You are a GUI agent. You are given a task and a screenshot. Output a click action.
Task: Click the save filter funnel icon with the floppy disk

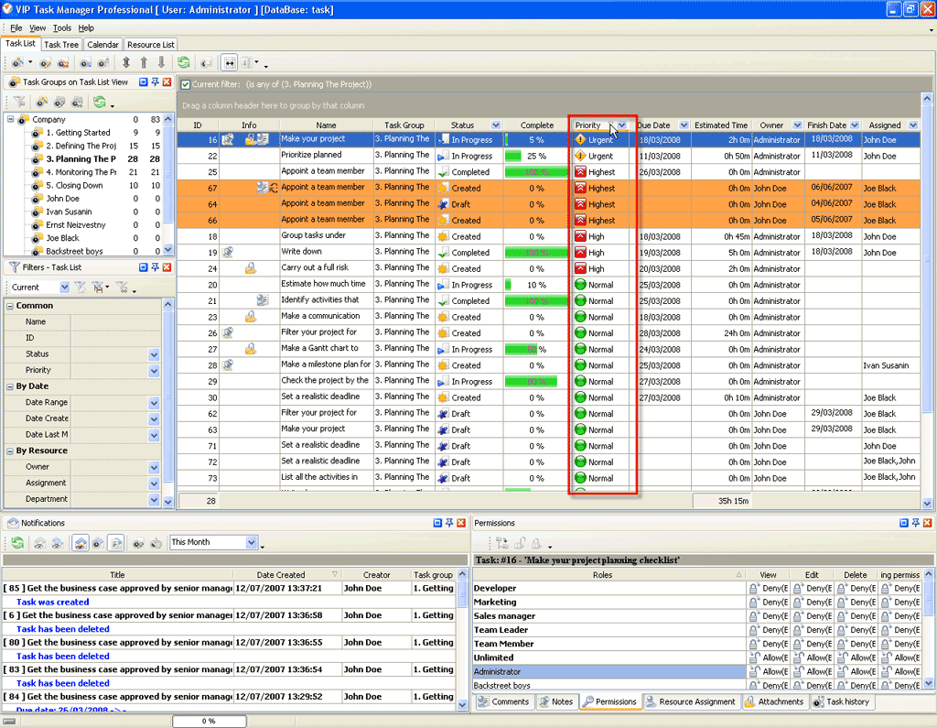(98, 288)
